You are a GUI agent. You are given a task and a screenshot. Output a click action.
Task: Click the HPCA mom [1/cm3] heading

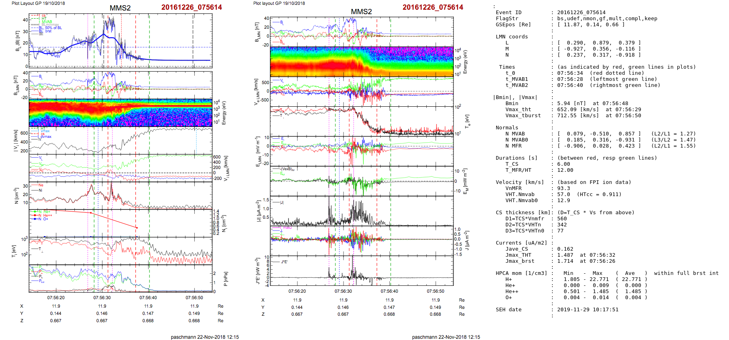pyautogui.click(x=521, y=273)
